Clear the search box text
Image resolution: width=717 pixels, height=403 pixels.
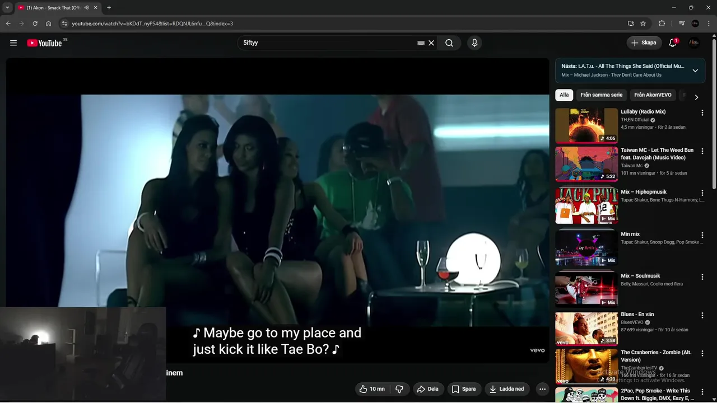(x=431, y=43)
